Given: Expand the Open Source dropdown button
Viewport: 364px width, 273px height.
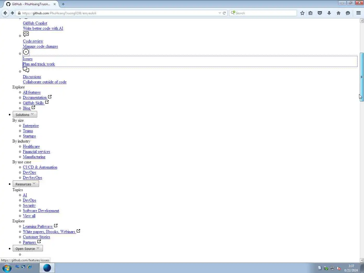Looking at the screenshot, I should point(28,248).
